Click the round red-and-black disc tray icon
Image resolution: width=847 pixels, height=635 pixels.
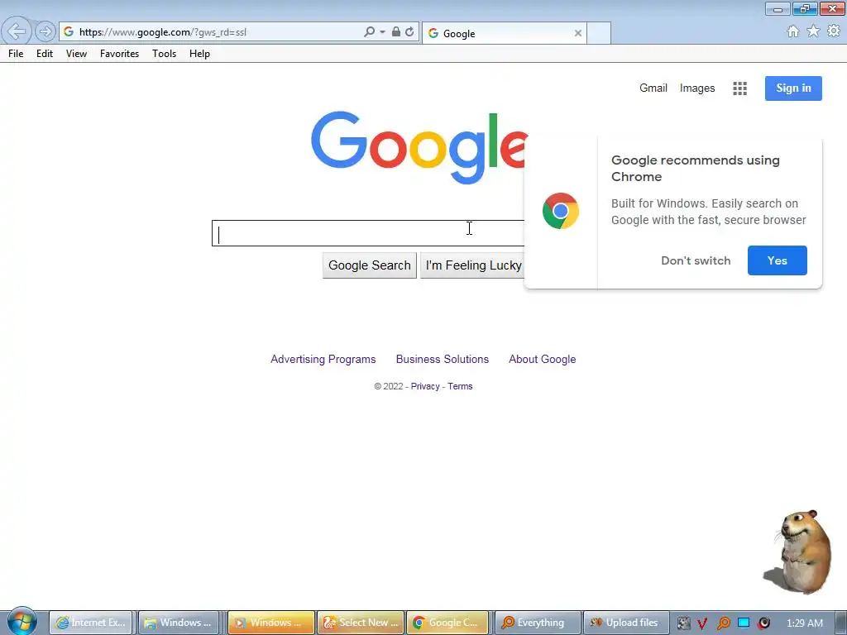tap(763, 623)
